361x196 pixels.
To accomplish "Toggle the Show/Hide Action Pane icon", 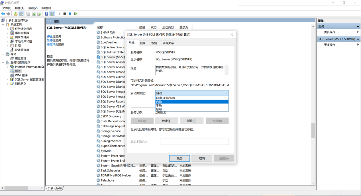I will click(x=52, y=14).
